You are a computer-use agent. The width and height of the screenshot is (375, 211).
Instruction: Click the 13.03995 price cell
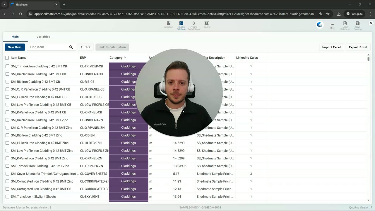pyautogui.click(x=180, y=166)
